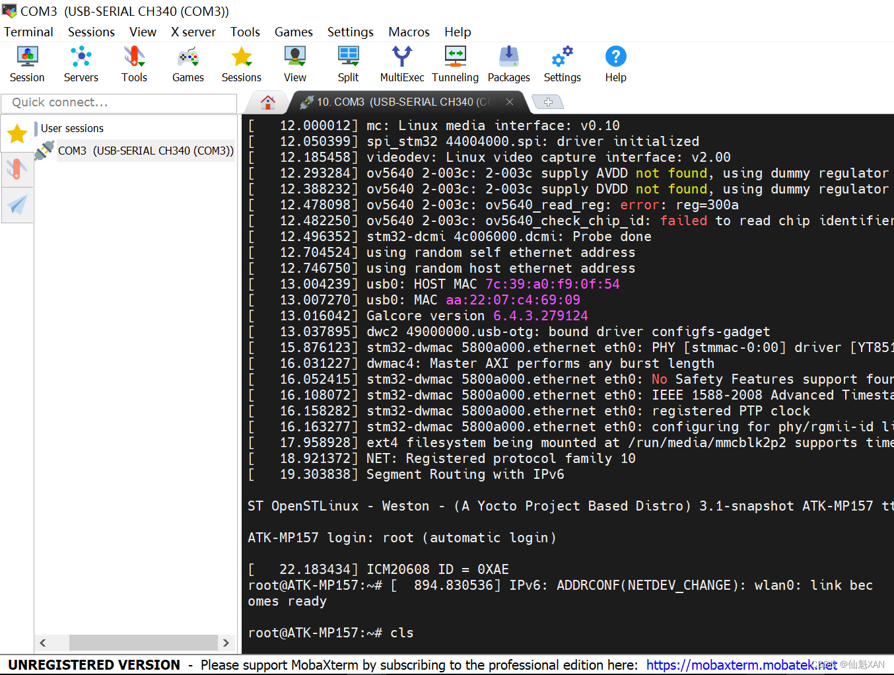Screen dimensions: 894x675
Task: Toggle the Tools sidebar panel
Action: tap(17, 169)
